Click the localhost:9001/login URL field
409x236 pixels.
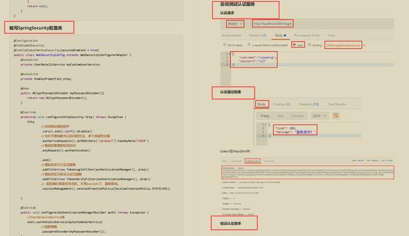[x=273, y=24]
